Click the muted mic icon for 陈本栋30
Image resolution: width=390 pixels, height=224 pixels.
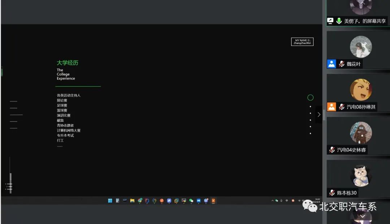(x=332, y=193)
